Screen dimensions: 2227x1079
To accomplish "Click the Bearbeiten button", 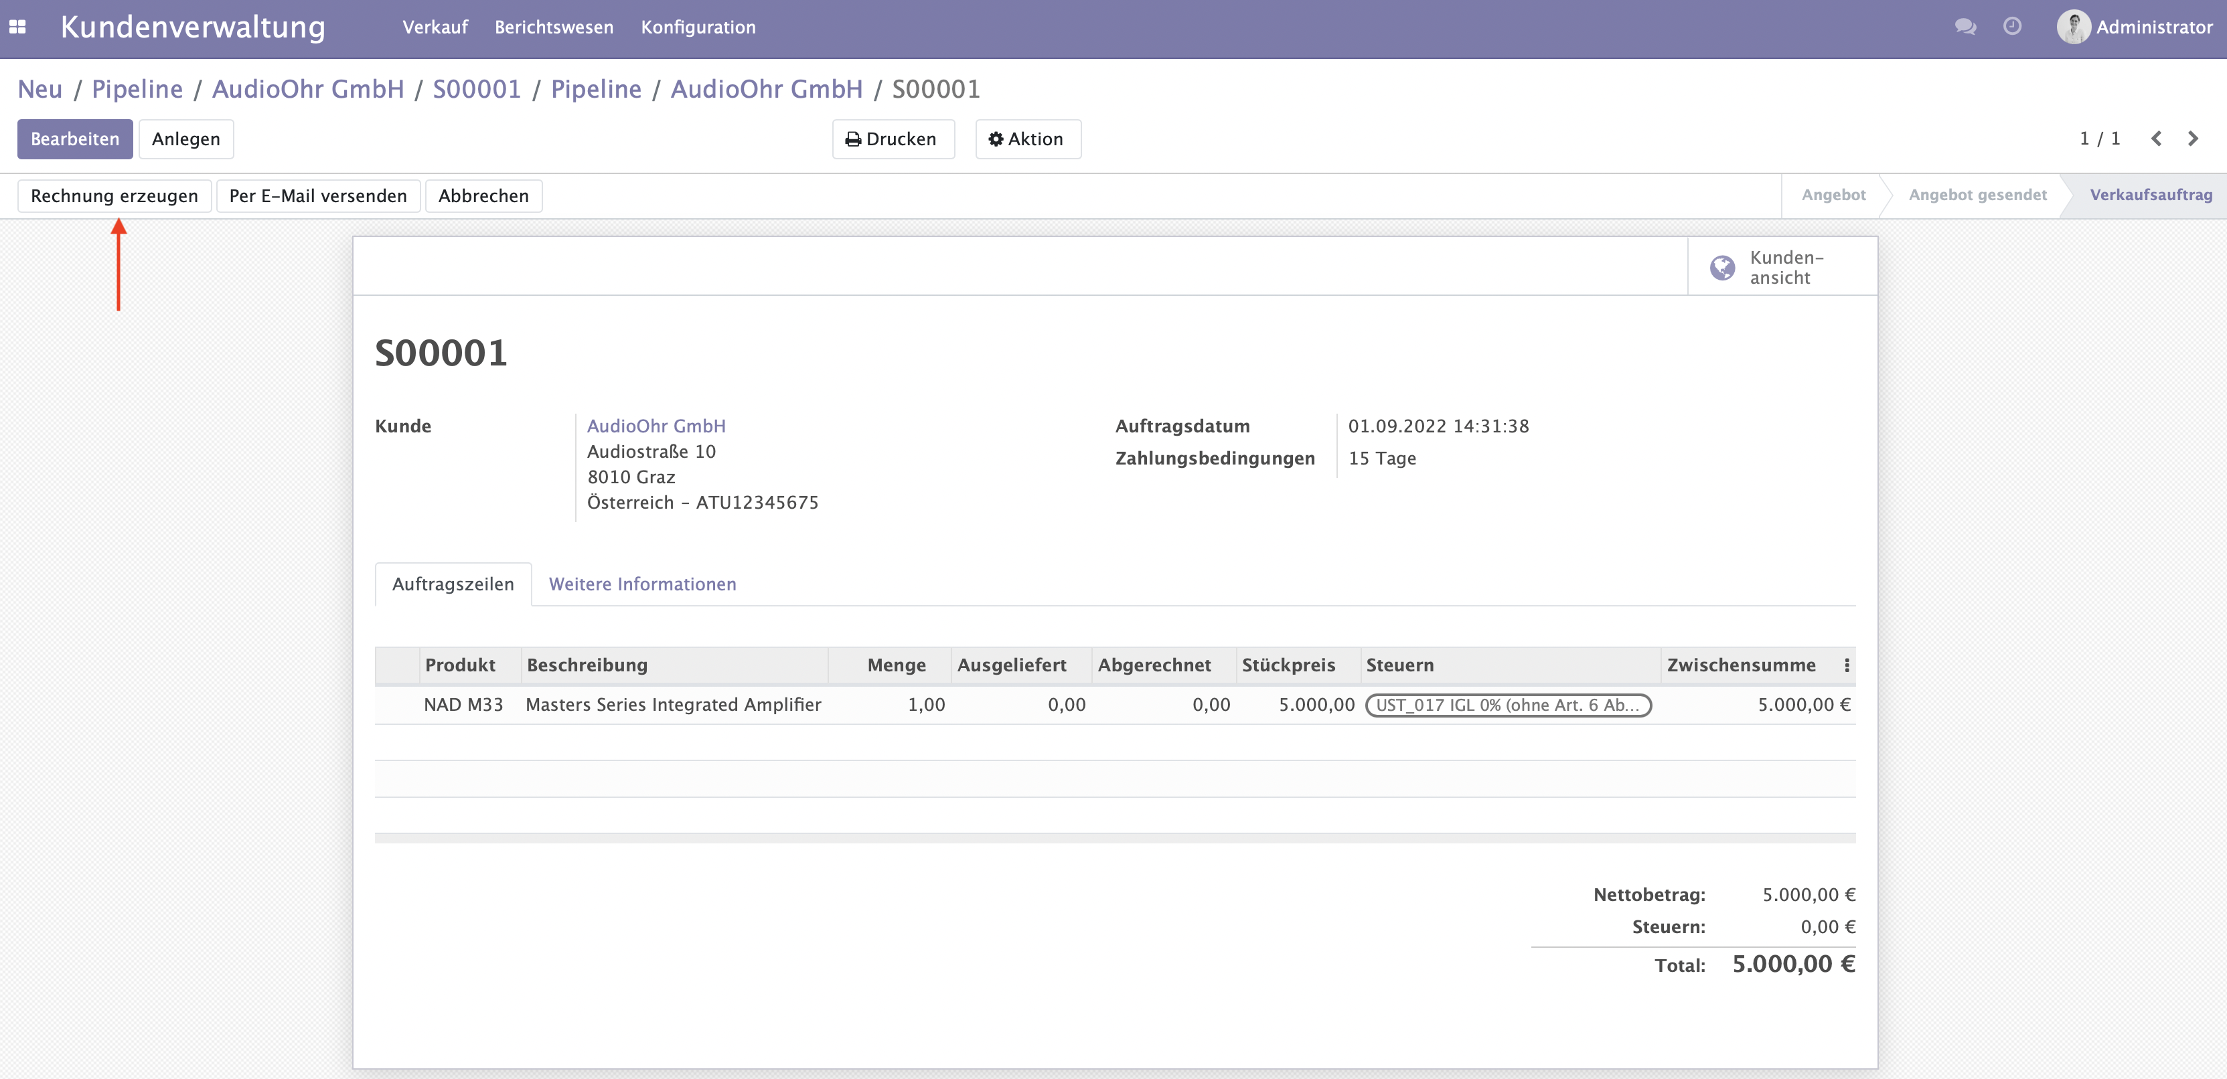I will (x=75, y=139).
